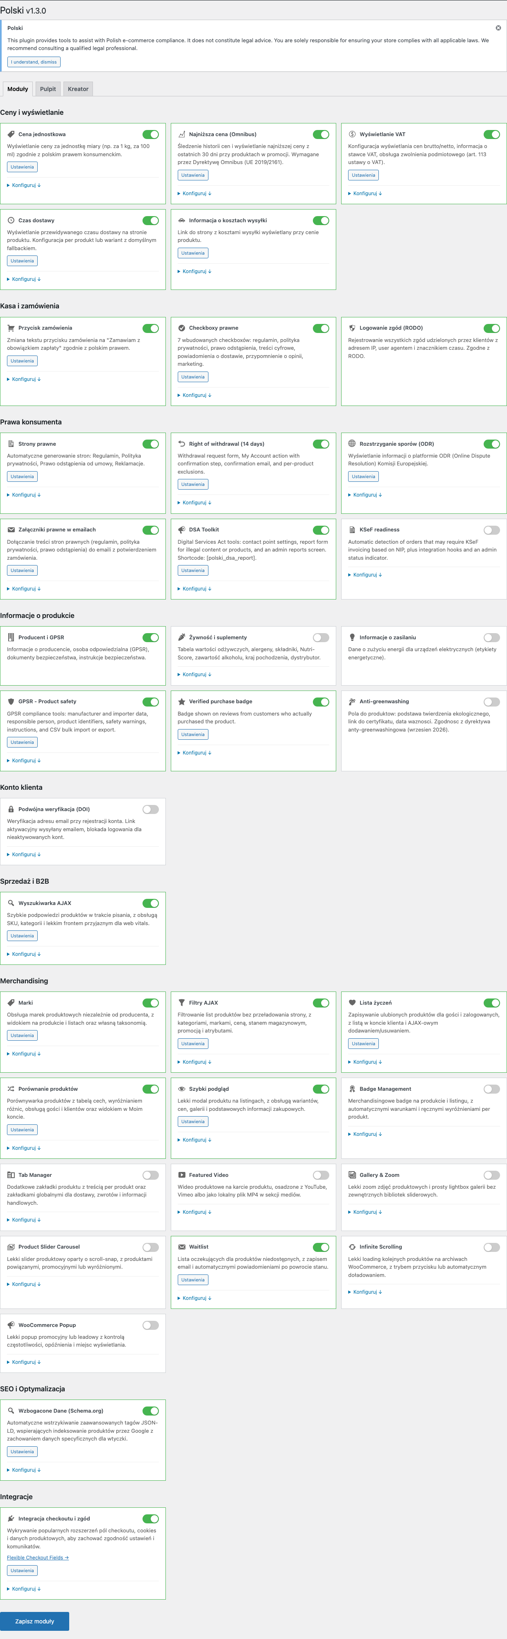Click the checkmark icon for Checkboxy prawne
The height and width of the screenshot is (1639, 507).
tap(182, 328)
